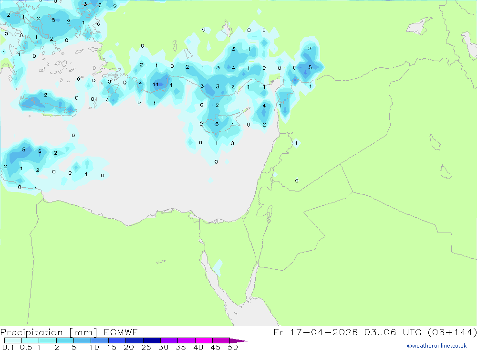Select the '10' legend scale label
The image size is (477, 350).
[94, 347]
